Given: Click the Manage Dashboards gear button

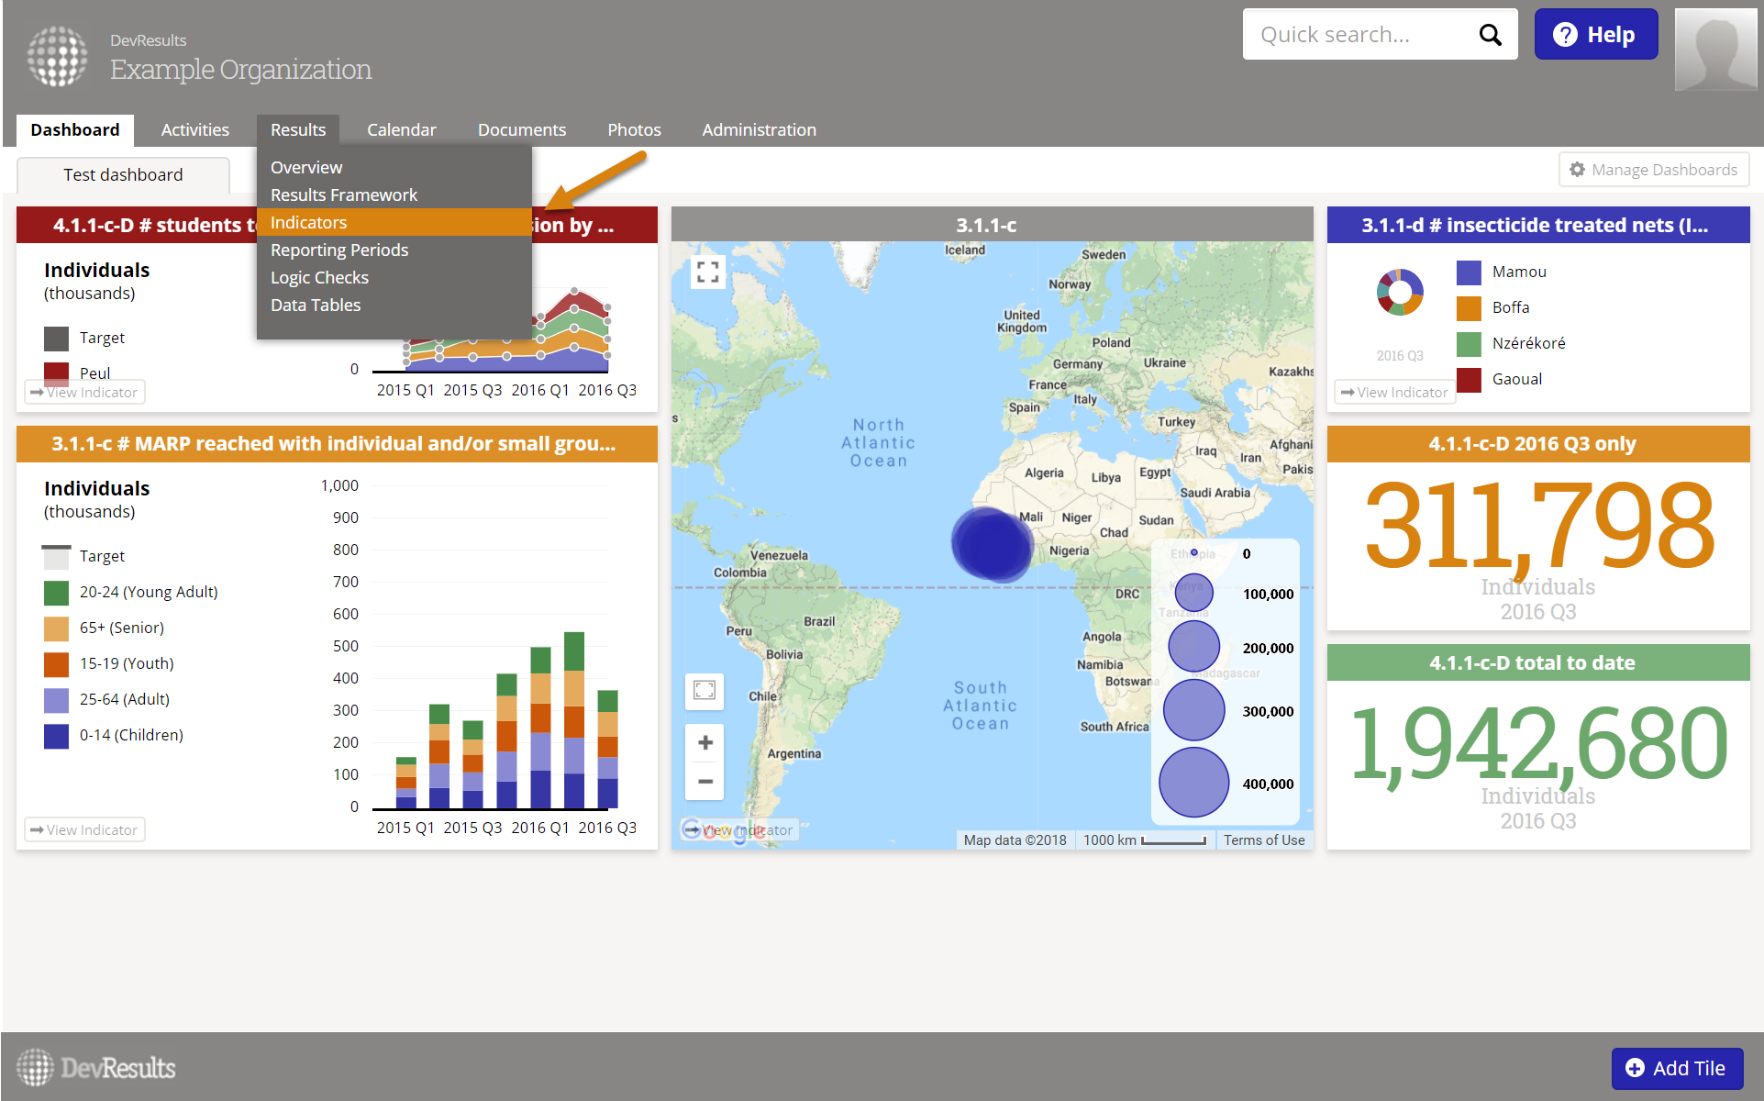Looking at the screenshot, I should click(x=1653, y=170).
